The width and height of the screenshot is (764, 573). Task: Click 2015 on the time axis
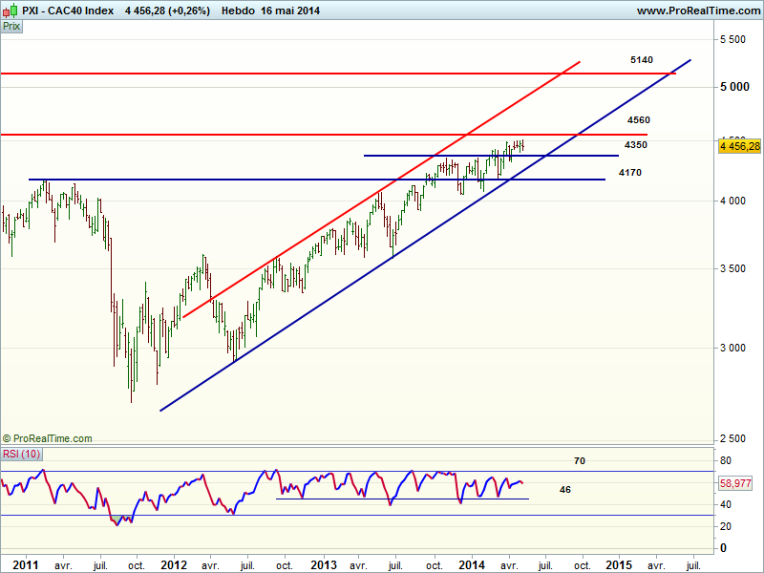click(x=617, y=564)
